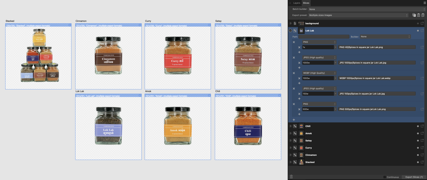Toggle export visibility dot for Cinnamon
Screen dimensions: 427x180
coord(418,155)
